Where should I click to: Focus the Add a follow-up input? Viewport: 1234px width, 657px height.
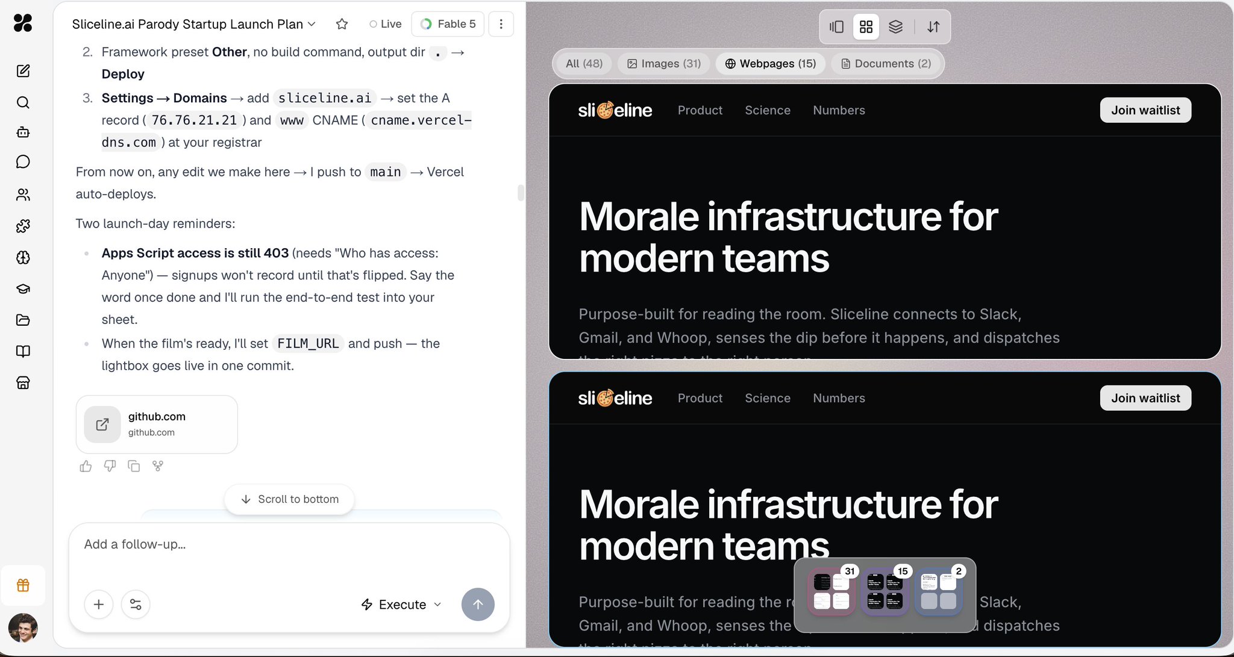click(x=289, y=544)
